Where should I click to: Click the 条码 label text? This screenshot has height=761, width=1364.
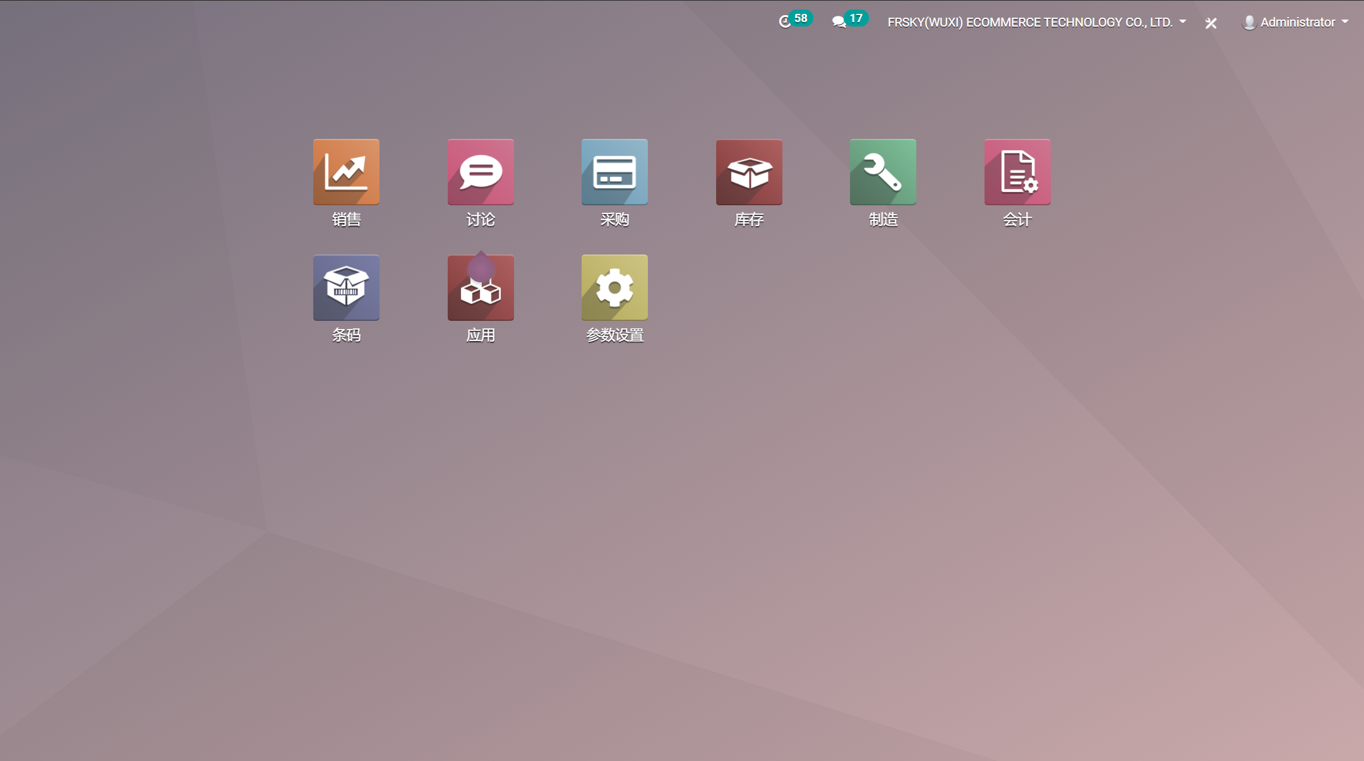tap(346, 335)
